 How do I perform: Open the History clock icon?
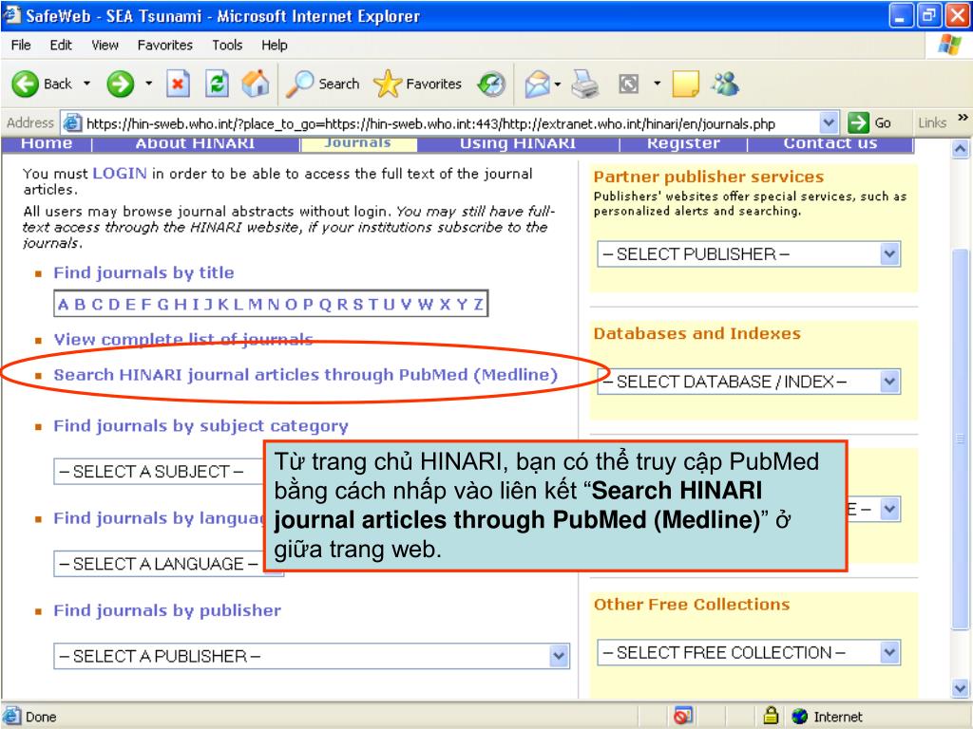coord(491,84)
